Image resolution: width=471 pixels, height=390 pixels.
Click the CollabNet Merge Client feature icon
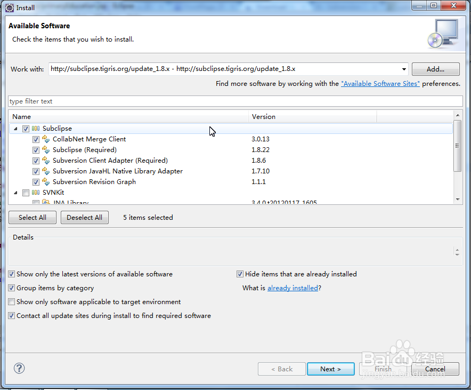46,139
